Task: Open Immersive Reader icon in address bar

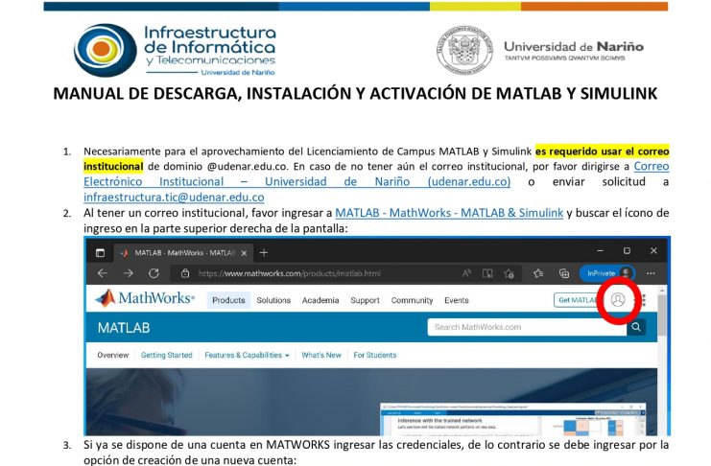Action: (487, 273)
